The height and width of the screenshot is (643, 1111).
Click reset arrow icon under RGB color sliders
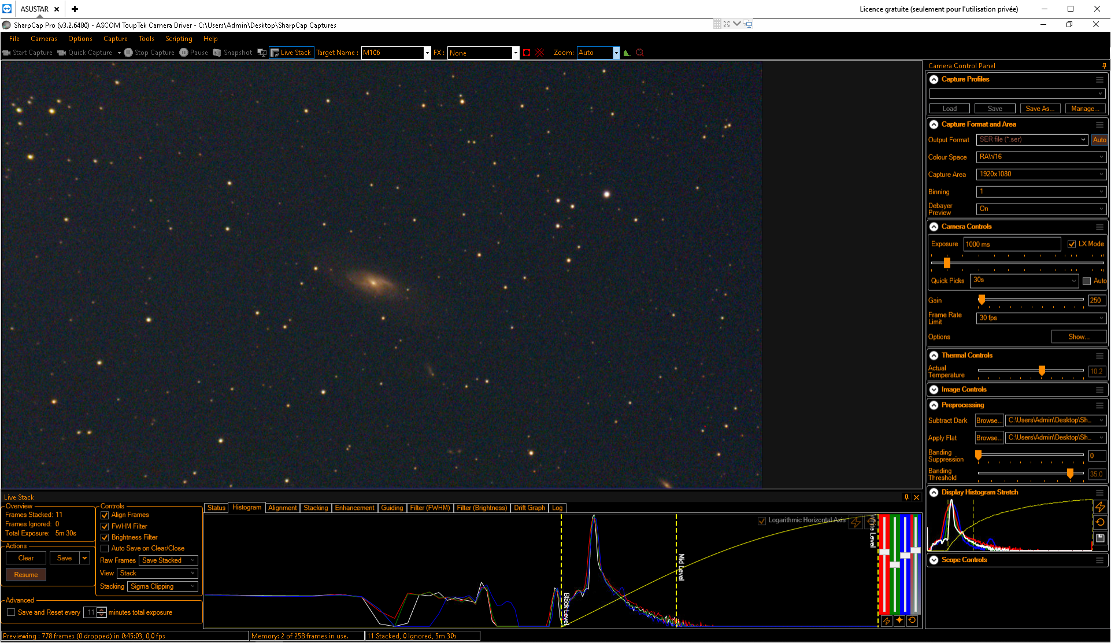click(x=912, y=620)
